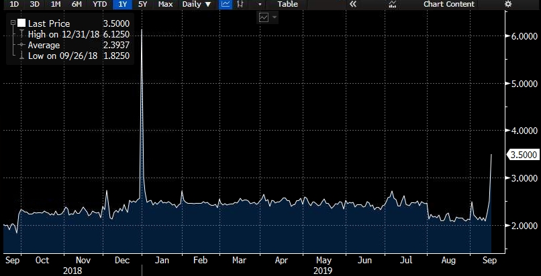Click the floating mini chart icon
This screenshot has height=276, width=541.
[x=263, y=18]
